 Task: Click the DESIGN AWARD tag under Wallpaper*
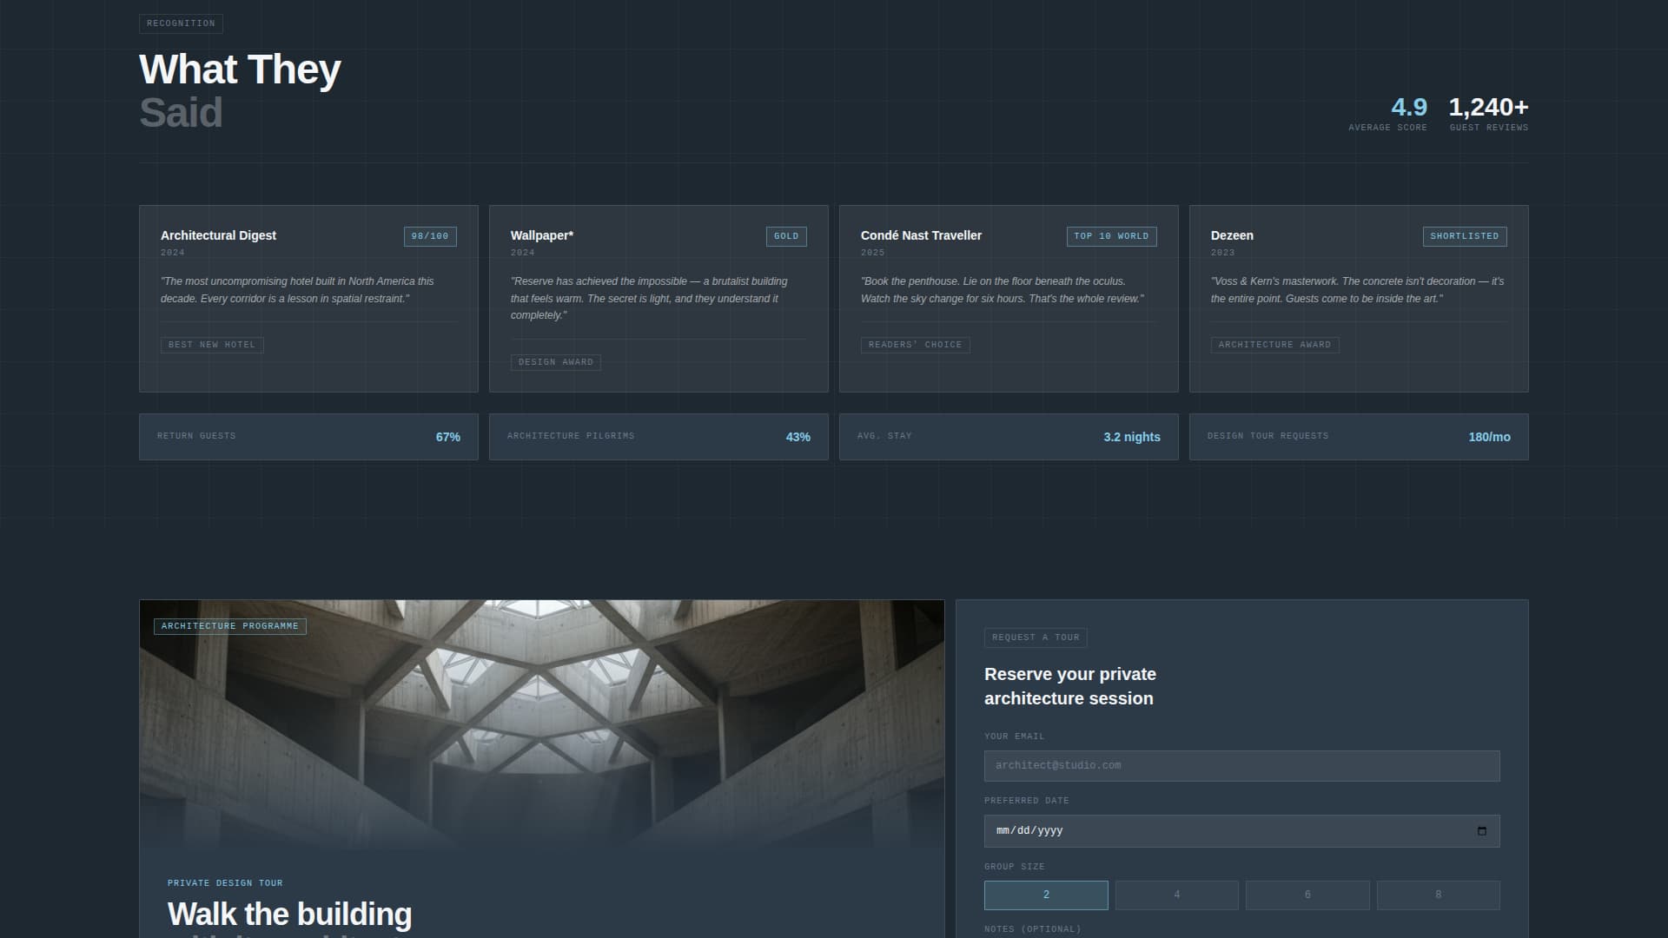coord(556,362)
